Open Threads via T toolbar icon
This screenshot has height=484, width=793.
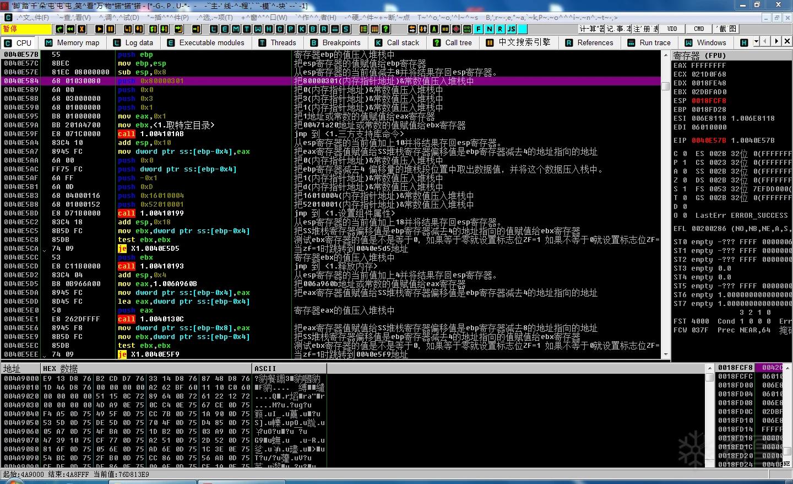(247, 29)
